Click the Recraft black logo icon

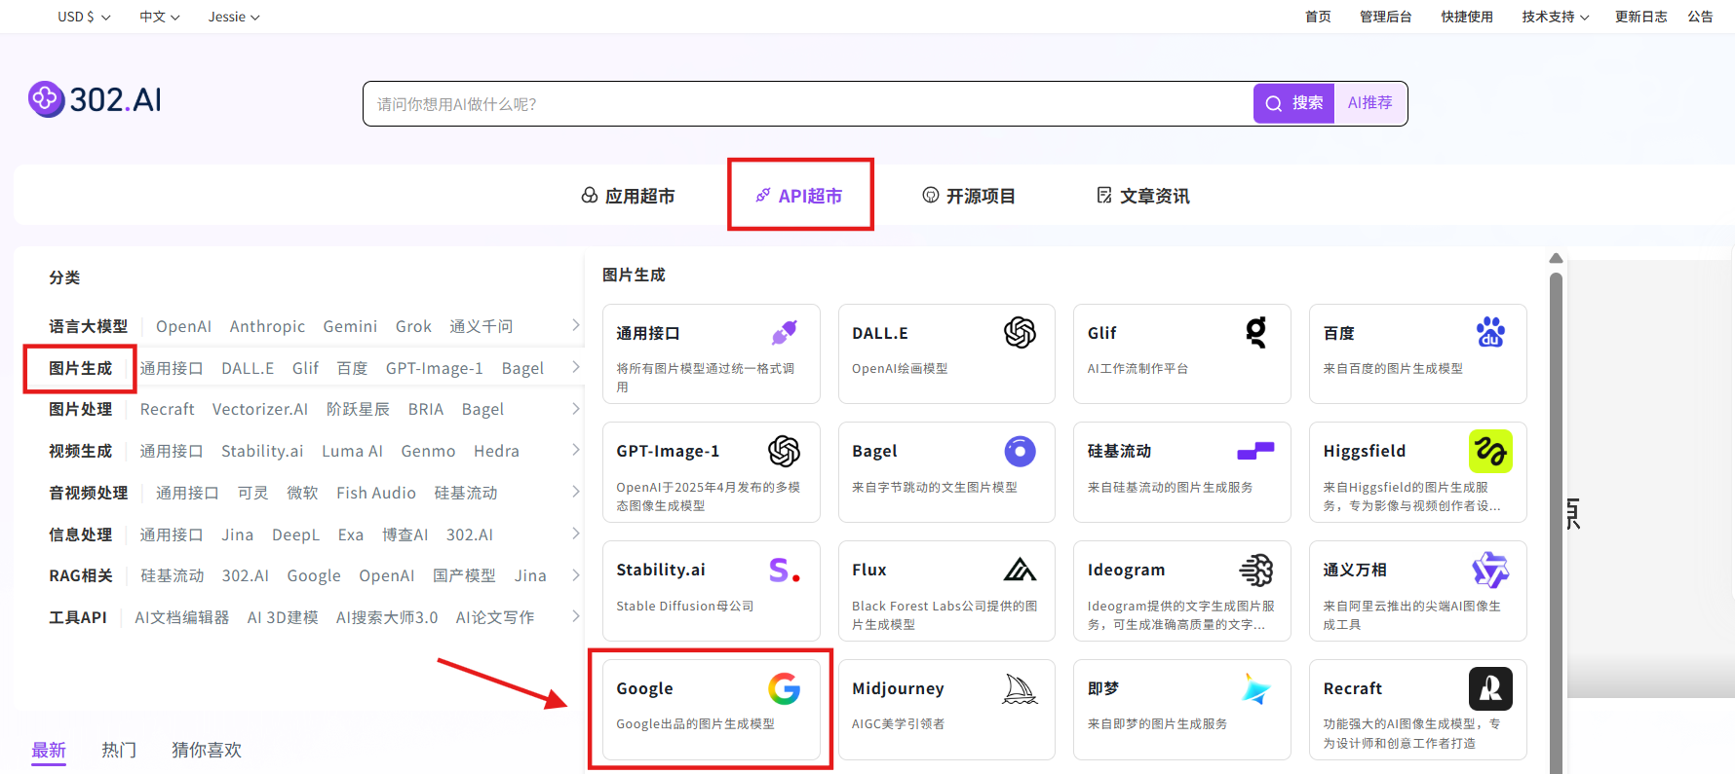coord(1490,688)
